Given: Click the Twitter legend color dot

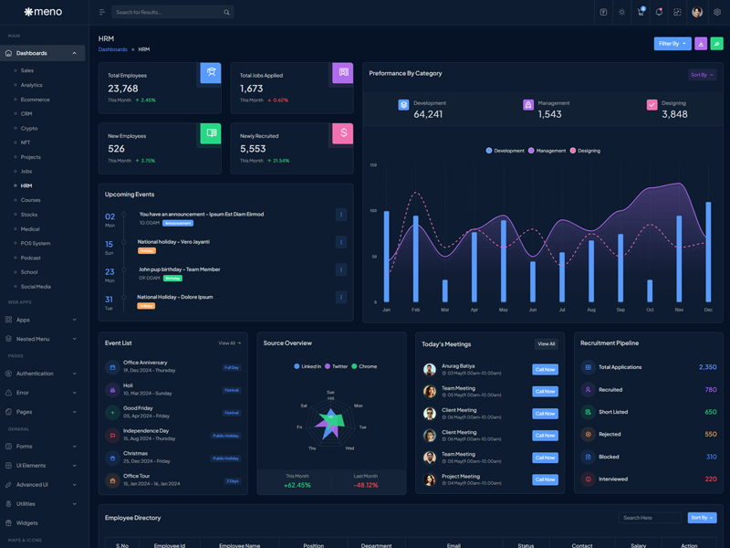Looking at the screenshot, I should click(x=328, y=366).
